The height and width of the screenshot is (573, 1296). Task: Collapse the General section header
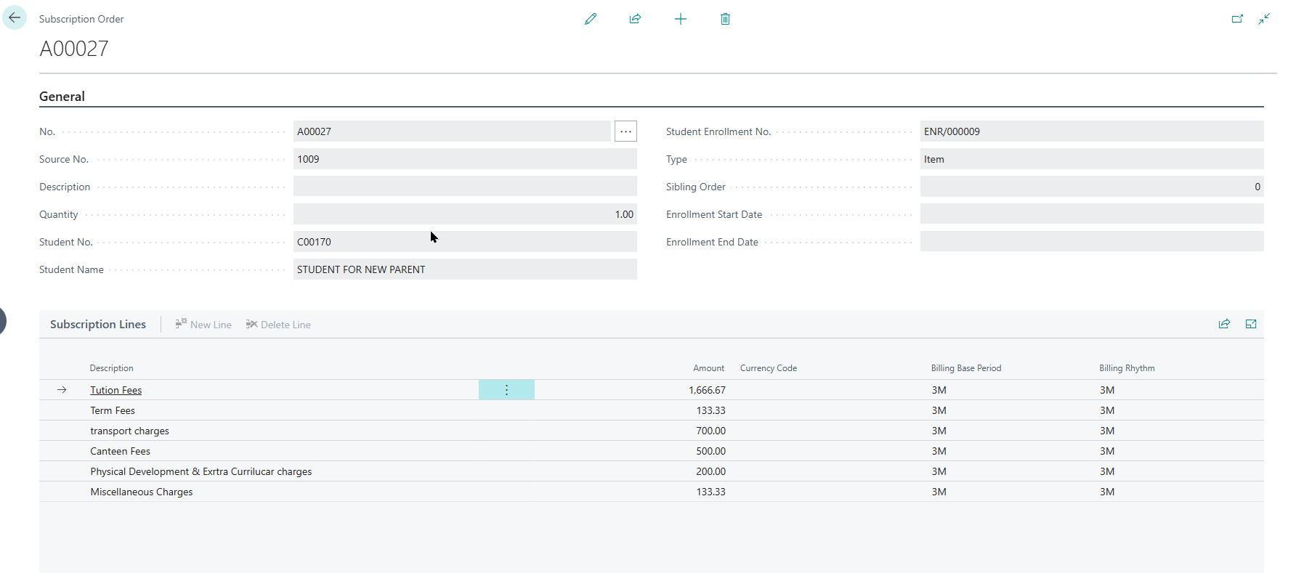62,97
